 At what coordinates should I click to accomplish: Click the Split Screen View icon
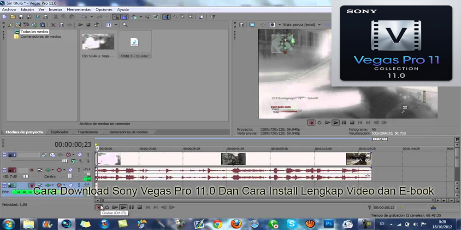tap(272, 25)
